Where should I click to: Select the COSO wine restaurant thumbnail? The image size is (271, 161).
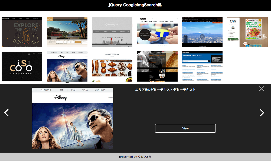click(22, 66)
